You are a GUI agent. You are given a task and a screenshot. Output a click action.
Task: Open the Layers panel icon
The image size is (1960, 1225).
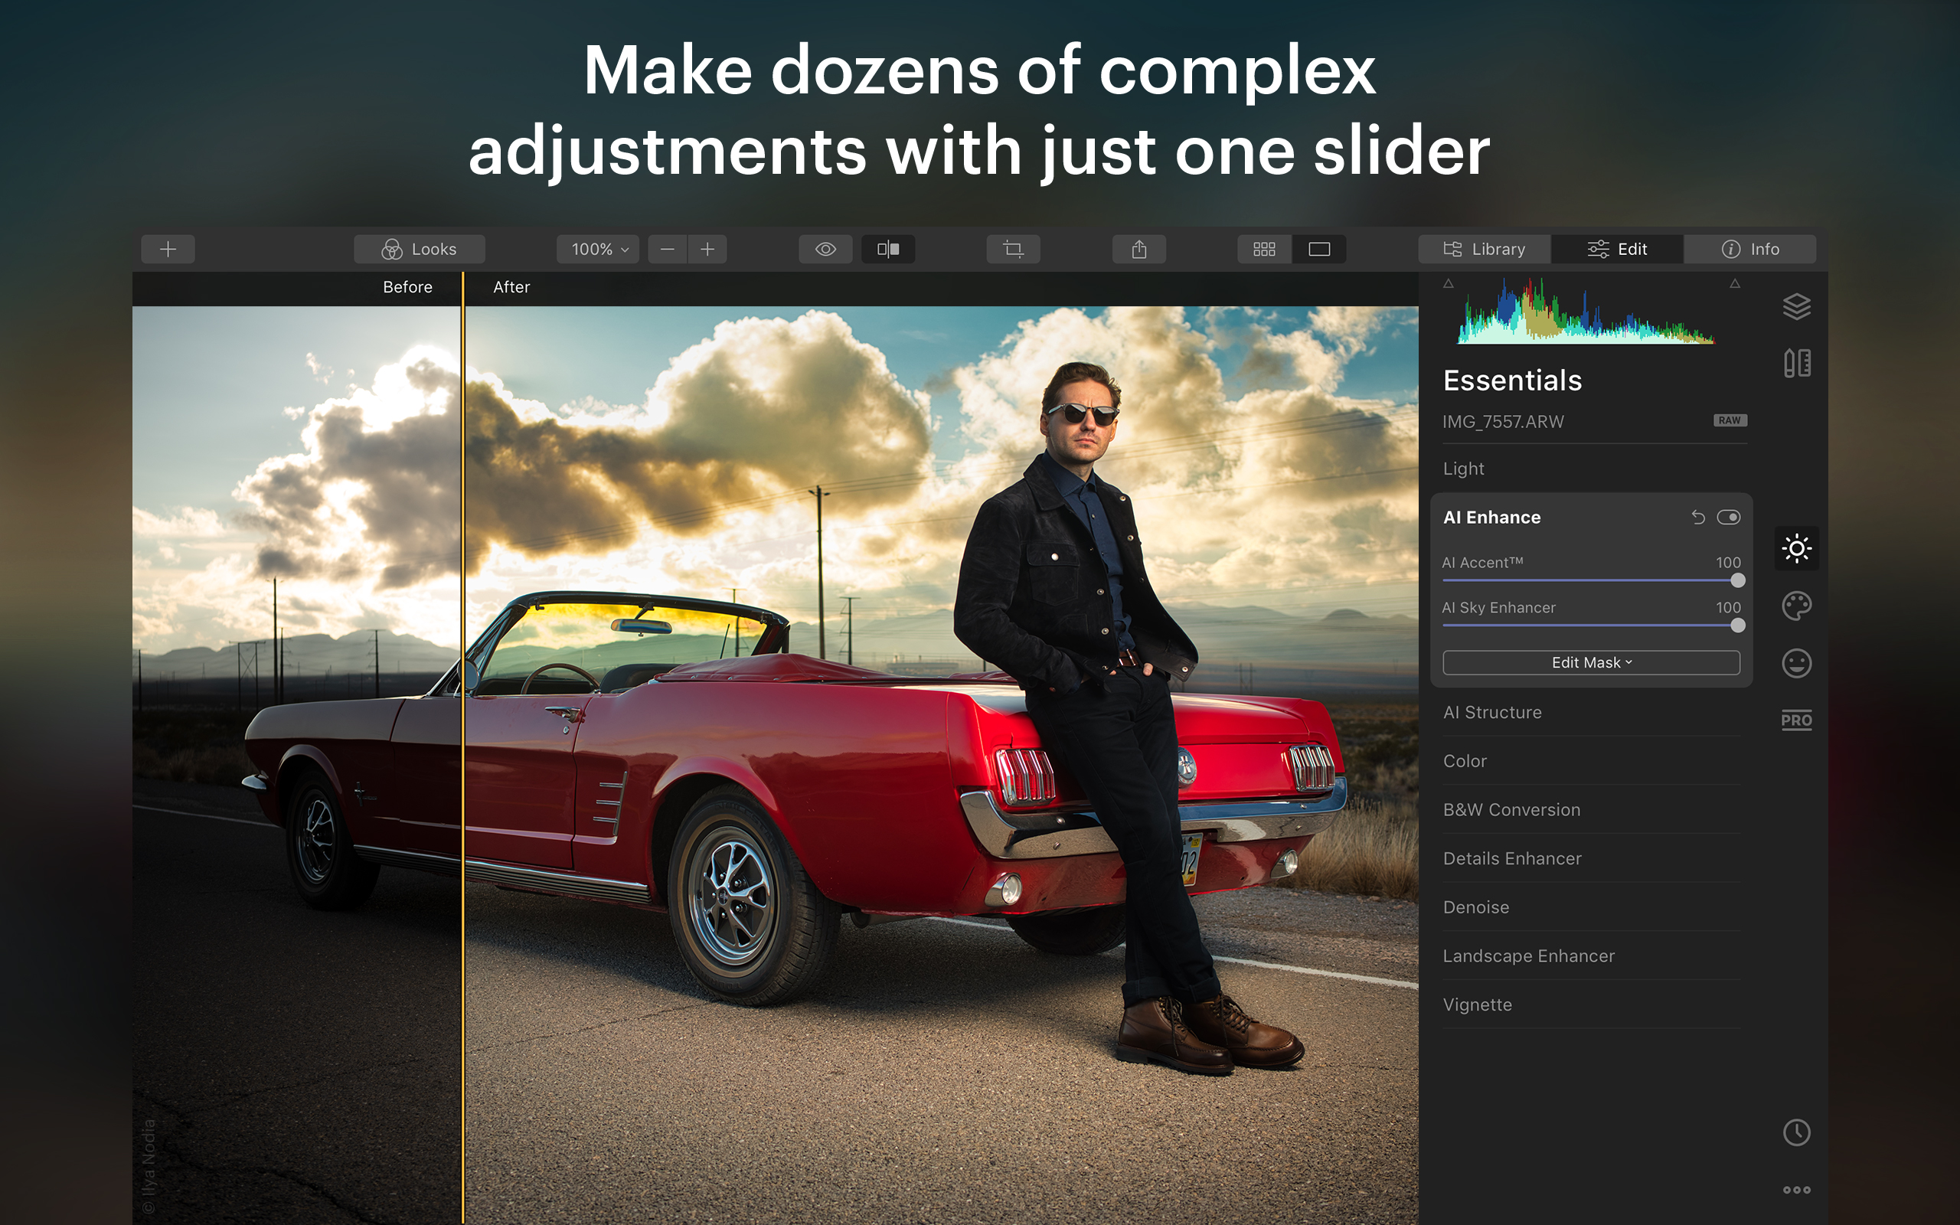(x=1795, y=306)
